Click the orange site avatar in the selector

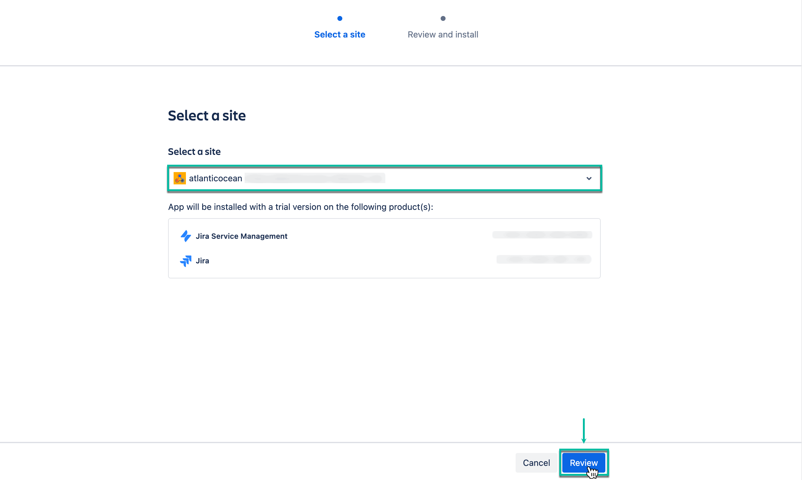(x=180, y=178)
